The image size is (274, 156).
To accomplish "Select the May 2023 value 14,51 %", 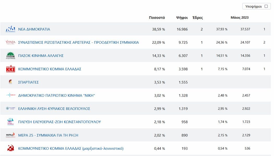I will tap(222, 56).
